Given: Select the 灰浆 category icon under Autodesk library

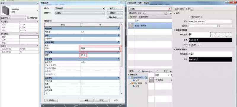Looking at the screenshot, I should [134, 80].
